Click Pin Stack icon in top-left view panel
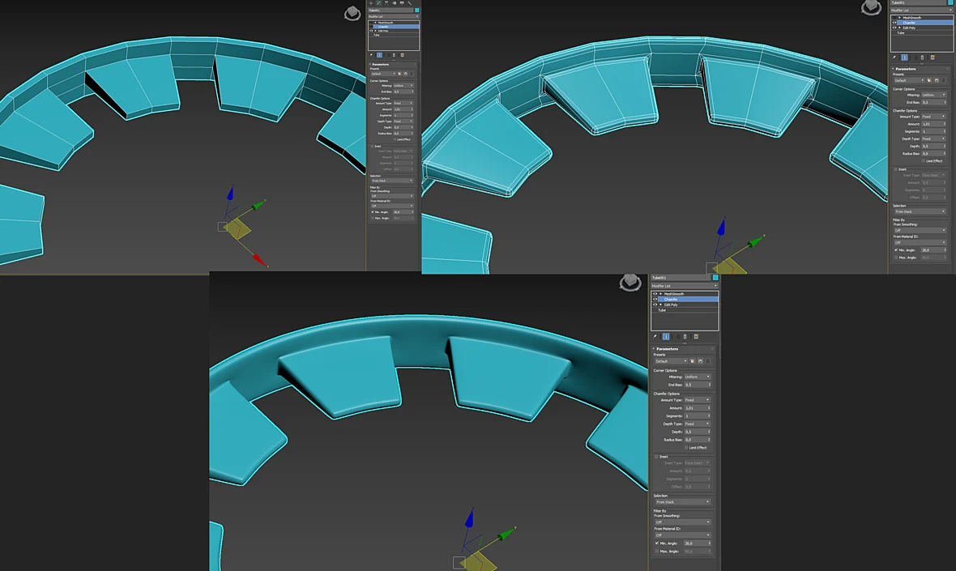 coord(371,55)
